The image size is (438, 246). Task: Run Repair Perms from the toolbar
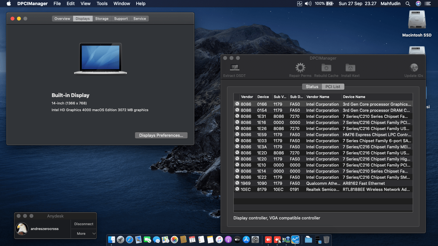click(x=300, y=68)
